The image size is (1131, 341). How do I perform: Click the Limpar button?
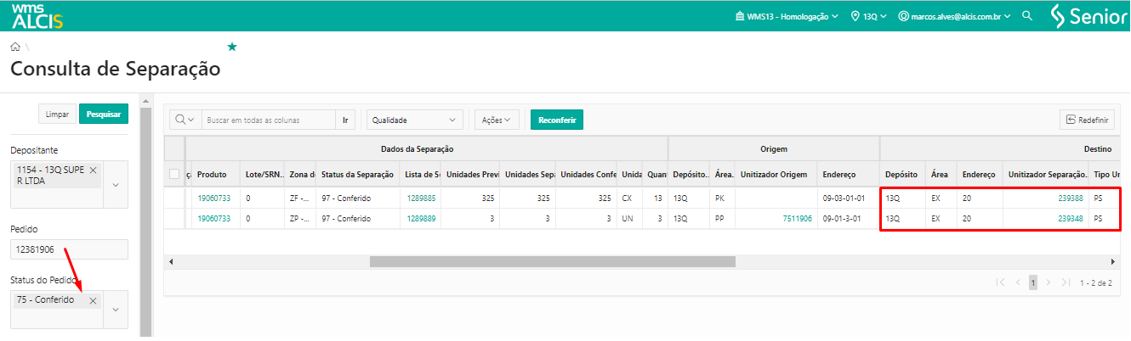click(x=57, y=114)
